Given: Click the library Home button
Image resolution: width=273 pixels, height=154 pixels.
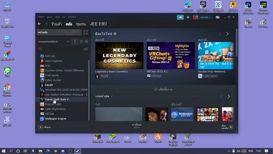Looking at the screenshot, I should click(59, 33).
